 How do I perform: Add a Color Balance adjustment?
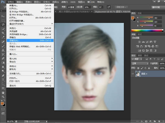point(141,46)
